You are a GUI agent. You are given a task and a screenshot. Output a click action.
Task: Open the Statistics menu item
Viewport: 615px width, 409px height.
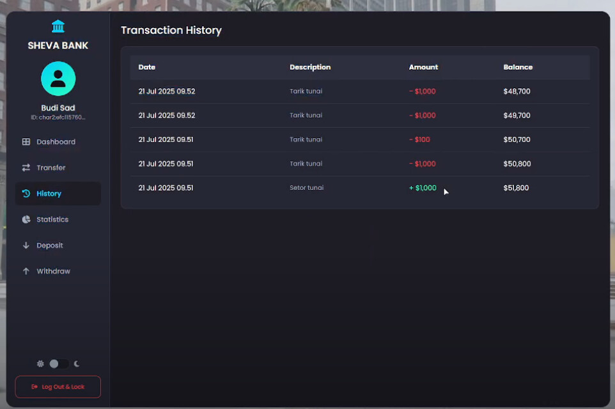pos(52,219)
